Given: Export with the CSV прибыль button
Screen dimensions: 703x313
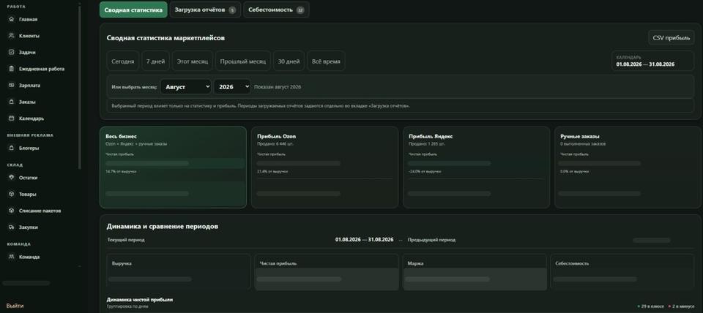Looking at the screenshot, I should 672,37.
